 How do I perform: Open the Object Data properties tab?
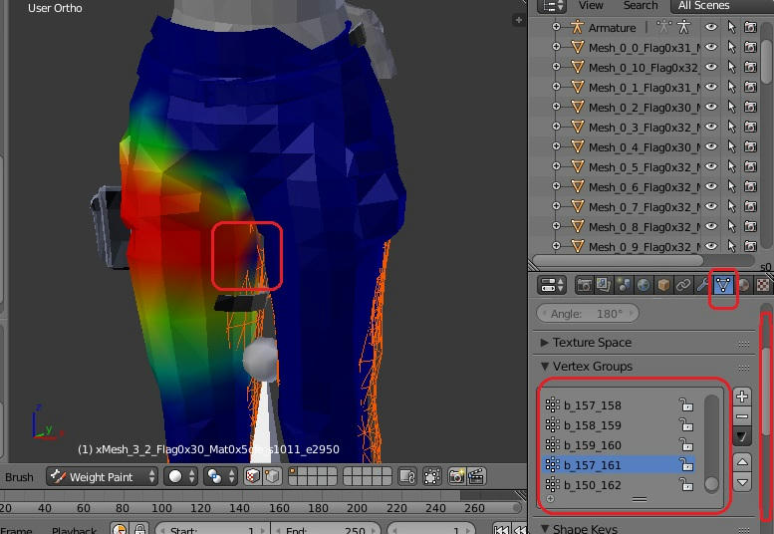723,285
